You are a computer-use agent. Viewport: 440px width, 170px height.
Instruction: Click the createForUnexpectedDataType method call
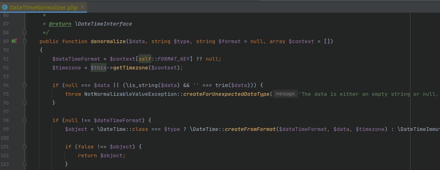pyautogui.click(x=226, y=94)
